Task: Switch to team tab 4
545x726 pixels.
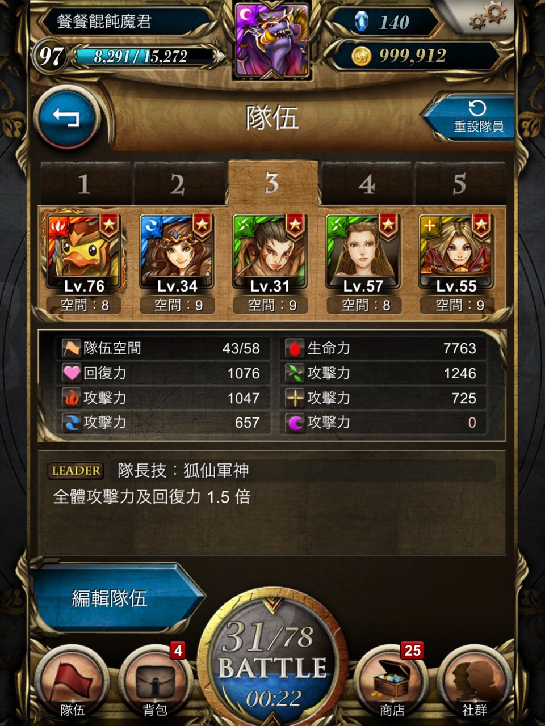Action: (x=366, y=184)
